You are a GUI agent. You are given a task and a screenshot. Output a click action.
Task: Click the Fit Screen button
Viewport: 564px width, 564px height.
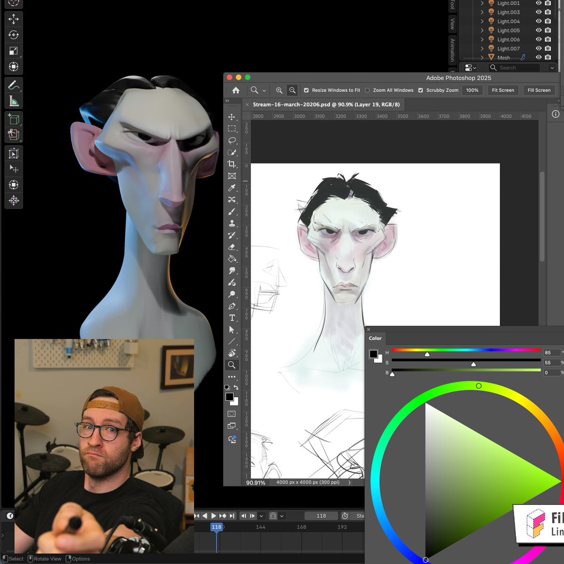point(503,90)
